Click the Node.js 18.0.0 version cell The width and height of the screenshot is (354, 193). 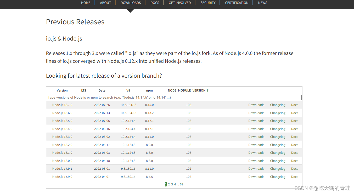[62, 161]
